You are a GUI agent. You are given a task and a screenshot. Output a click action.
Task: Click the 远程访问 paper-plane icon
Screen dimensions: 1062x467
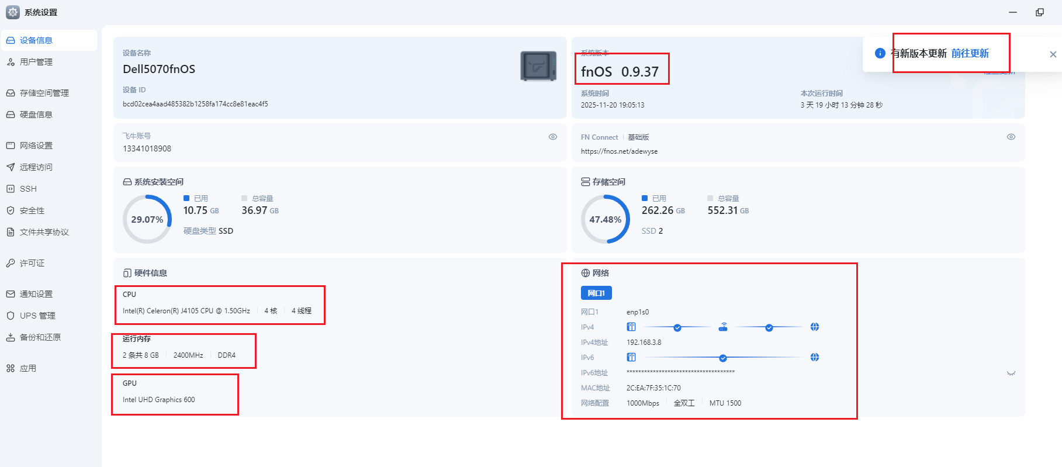tap(11, 167)
